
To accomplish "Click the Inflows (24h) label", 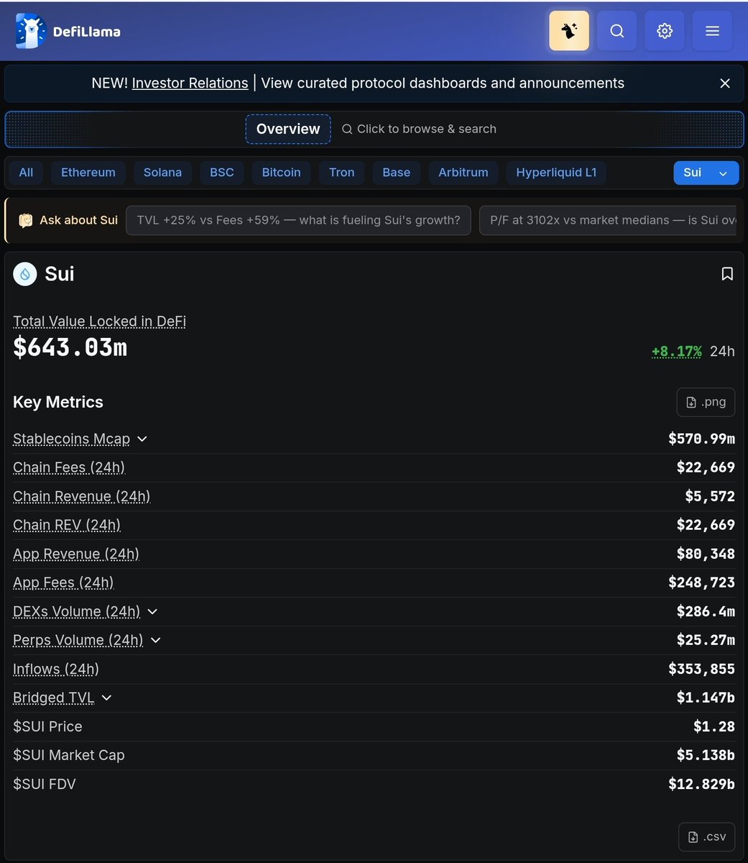I will pyautogui.click(x=56, y=669).
